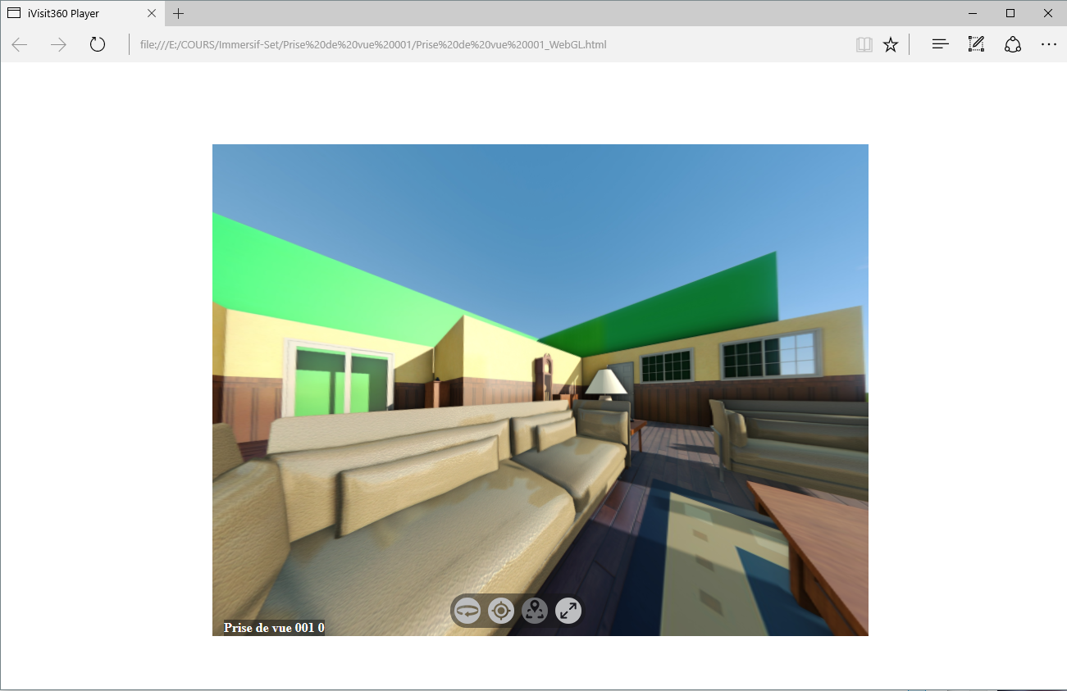Switch the panorama player to fullscreen
This screenshot has height=691, width=1067.
(568, 611)
